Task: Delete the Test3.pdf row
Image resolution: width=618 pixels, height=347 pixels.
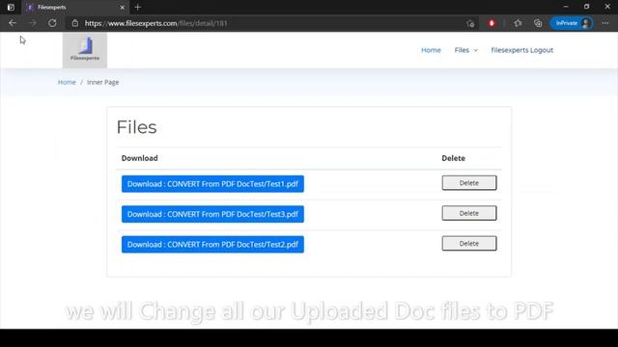Action: point(469,213)
